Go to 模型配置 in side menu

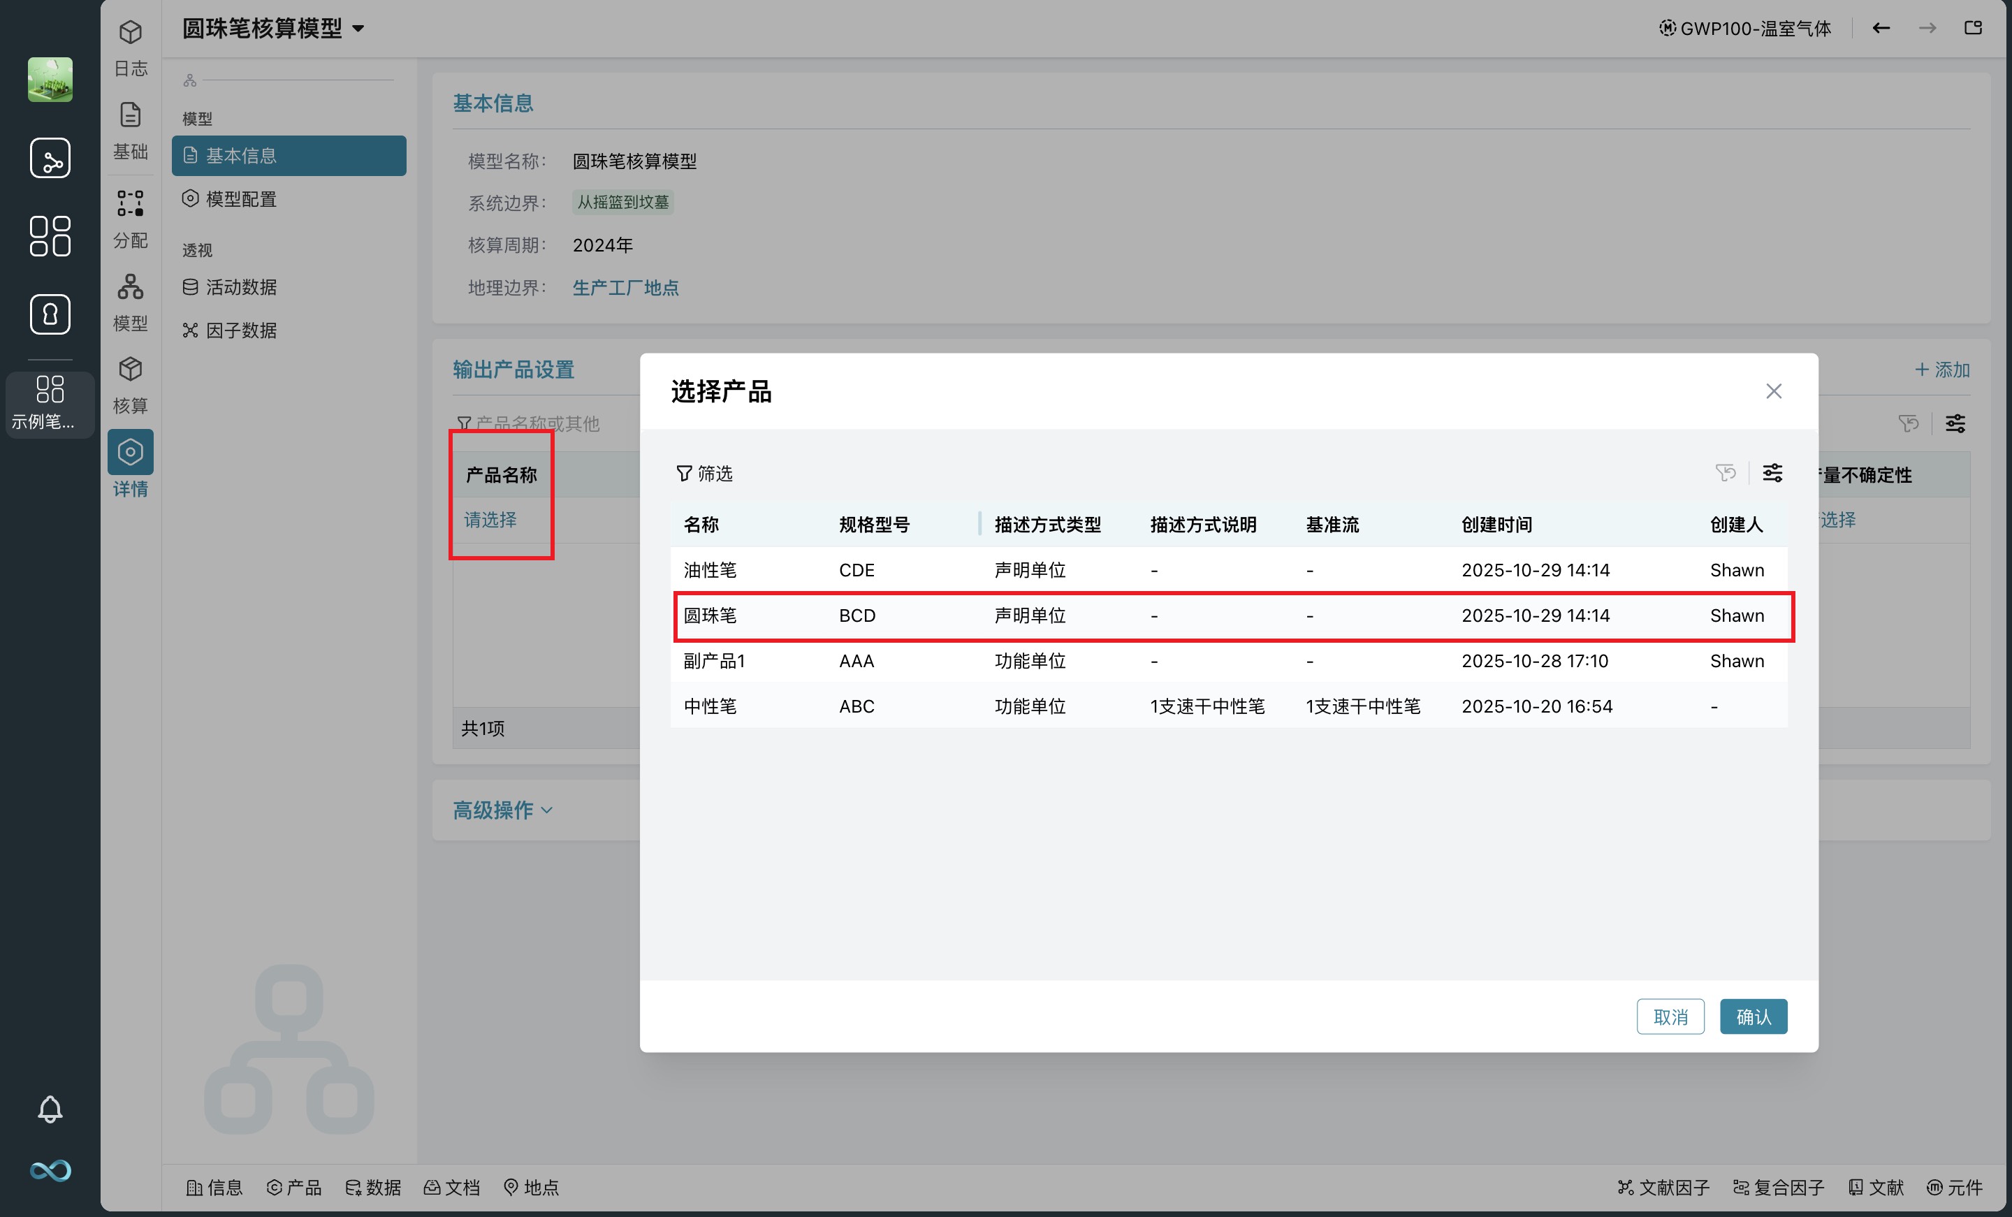click(x=240, y=198)
